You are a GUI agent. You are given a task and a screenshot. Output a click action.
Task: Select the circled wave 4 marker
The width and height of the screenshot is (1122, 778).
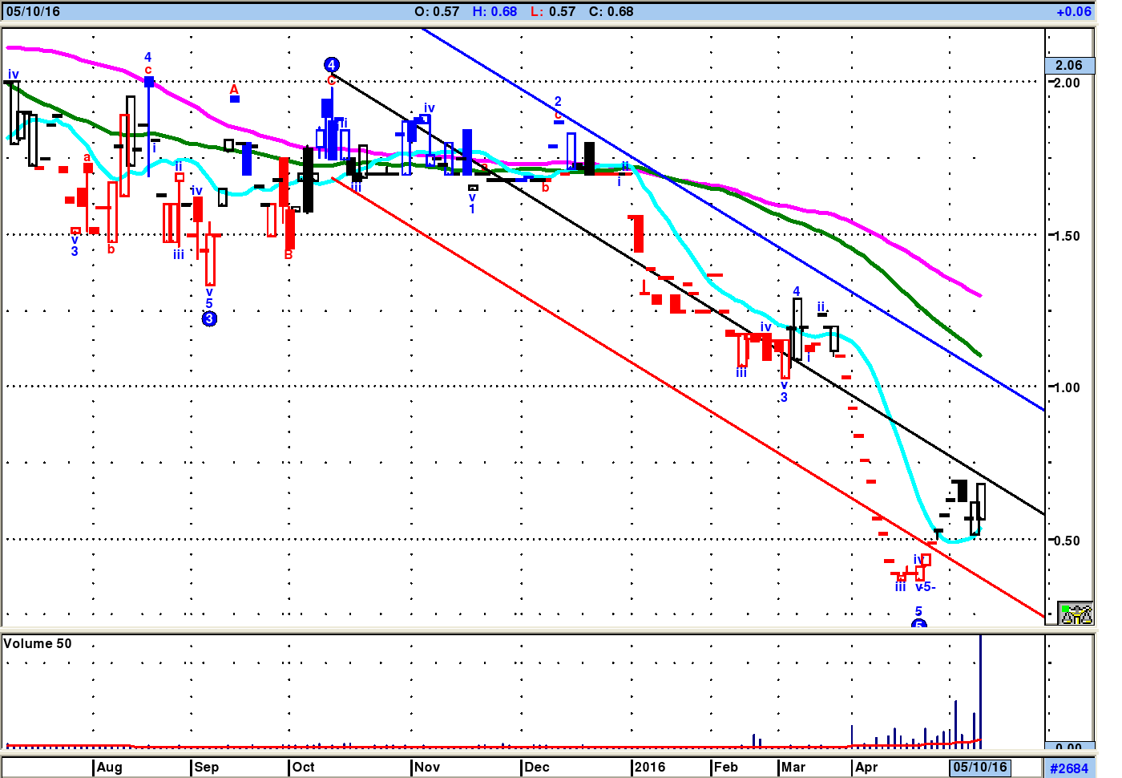[x=331, y=65]
